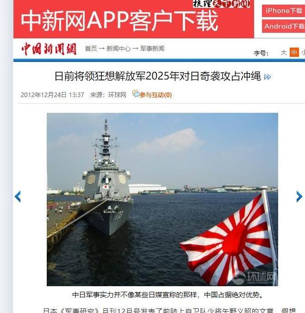Open 军事新闻 breadcrumb section

[152, 49]
